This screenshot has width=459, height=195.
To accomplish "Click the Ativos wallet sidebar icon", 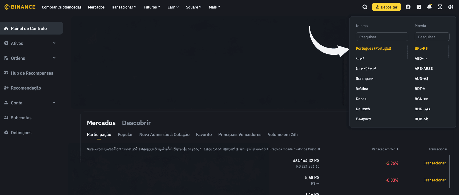I will pyautogui.click(x=6, y=43).
